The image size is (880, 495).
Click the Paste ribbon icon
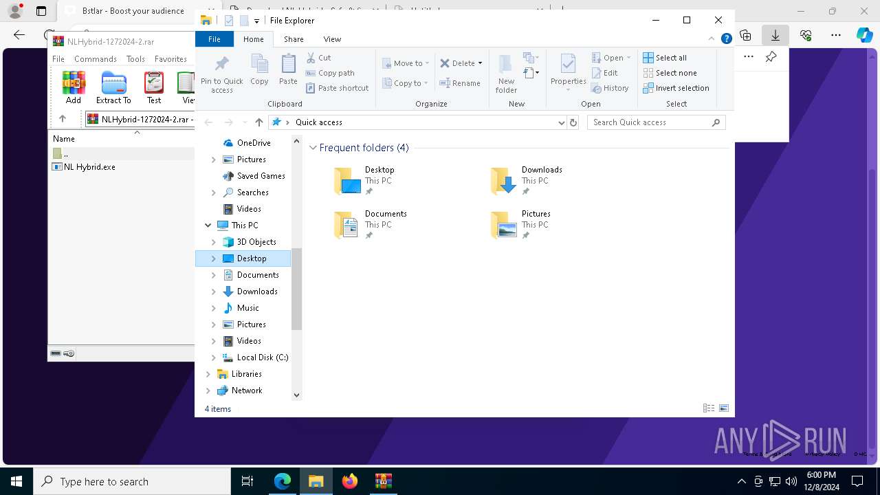click(288, 70)
